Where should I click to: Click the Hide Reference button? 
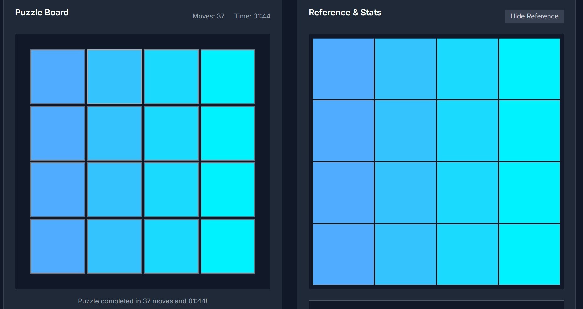coord(534,16)
